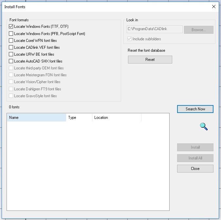The image size is (221, 220).
Task: Sort list by Name column header
Action: [x=37, y=118]
